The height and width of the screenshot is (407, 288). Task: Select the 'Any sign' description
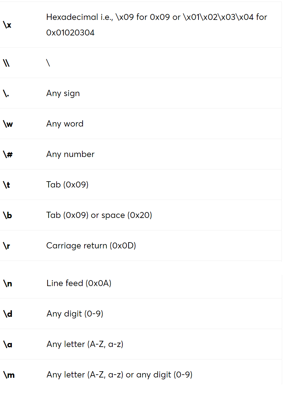point(63,93)
